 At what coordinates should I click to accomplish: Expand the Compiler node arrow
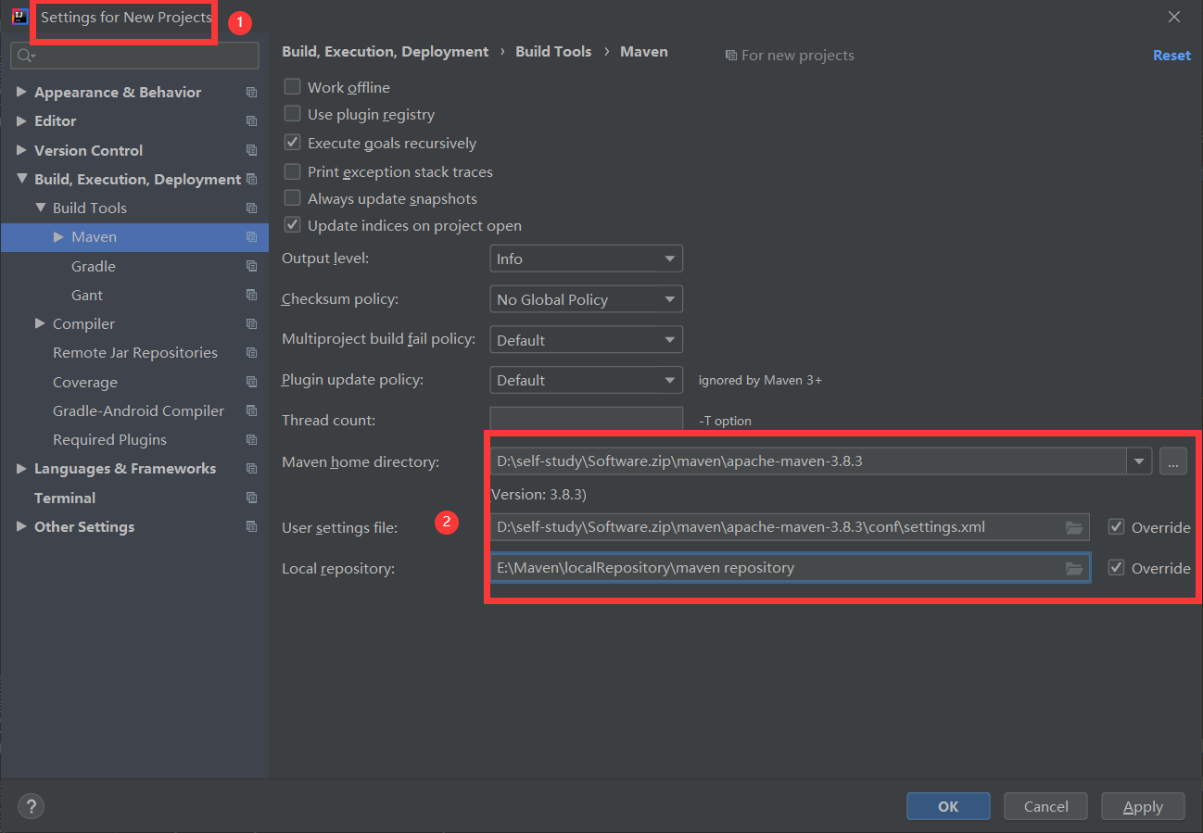coord(40,323)
